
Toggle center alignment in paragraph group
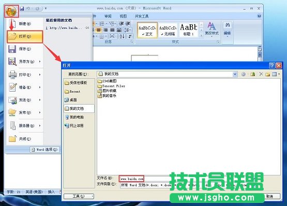pyautogui.click(x=99, y=30)
